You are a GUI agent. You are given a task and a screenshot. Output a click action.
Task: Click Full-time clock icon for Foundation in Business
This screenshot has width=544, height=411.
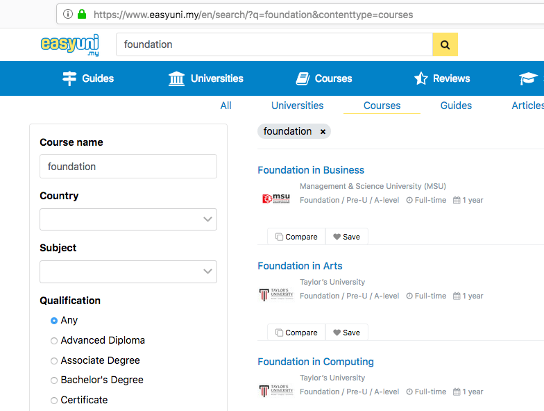[409, 200]
